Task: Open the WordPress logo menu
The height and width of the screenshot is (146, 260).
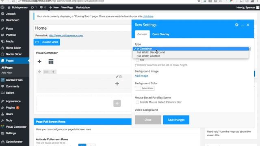Action: coord(2,7)
